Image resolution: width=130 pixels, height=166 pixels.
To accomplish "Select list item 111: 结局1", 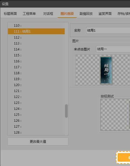I will [36, 31].
